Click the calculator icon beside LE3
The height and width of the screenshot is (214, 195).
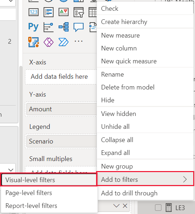pyautogui.click(x=169, y=208)
